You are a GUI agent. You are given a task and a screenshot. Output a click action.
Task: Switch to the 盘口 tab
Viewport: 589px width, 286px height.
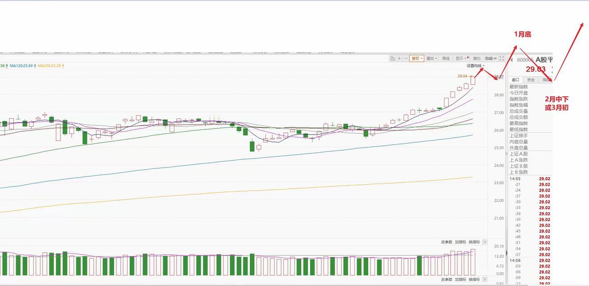click(516, 80)
